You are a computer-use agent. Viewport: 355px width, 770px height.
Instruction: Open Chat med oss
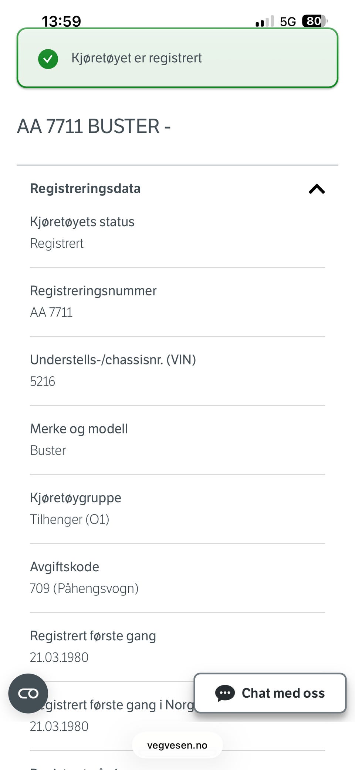click(x=270, y=693)
